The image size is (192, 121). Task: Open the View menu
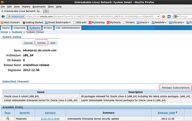pyautogui.click(x=17, y=6)
